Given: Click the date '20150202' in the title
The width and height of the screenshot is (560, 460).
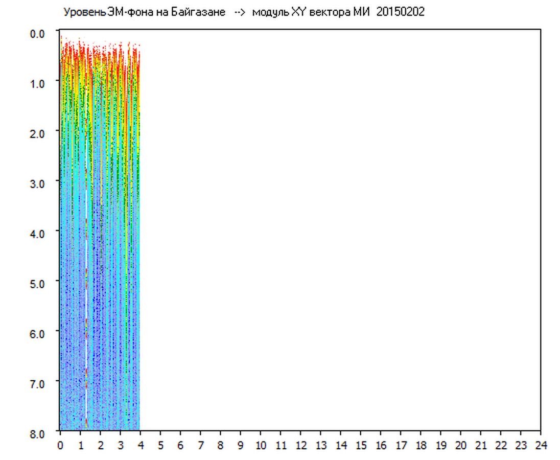Looking at the screenshot, I should [x=401, y=12].
